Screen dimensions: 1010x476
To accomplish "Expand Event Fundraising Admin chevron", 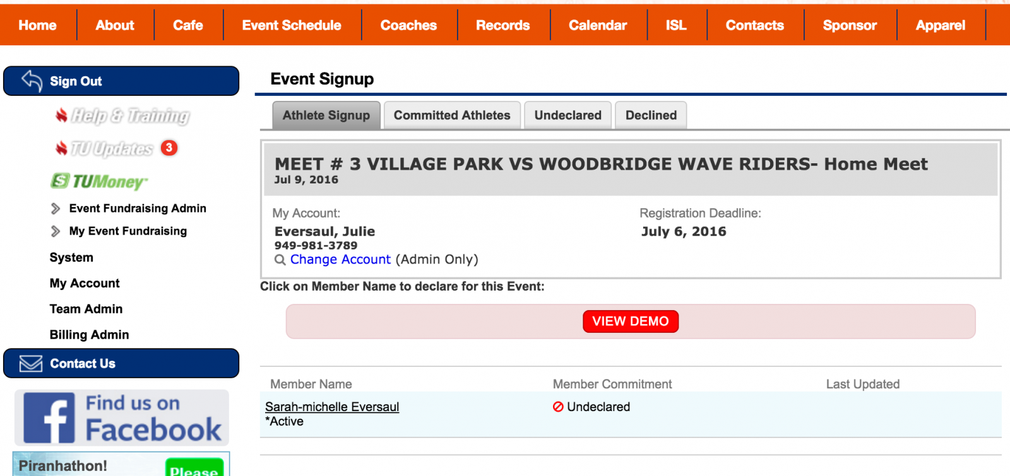I will (56, 209).
